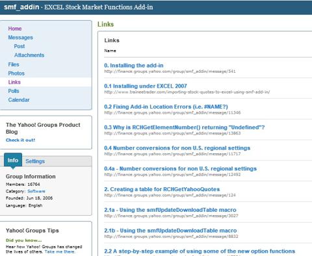Click the 'Check it out!' blog link
The image size is (312, 256).
pos(20,140)
